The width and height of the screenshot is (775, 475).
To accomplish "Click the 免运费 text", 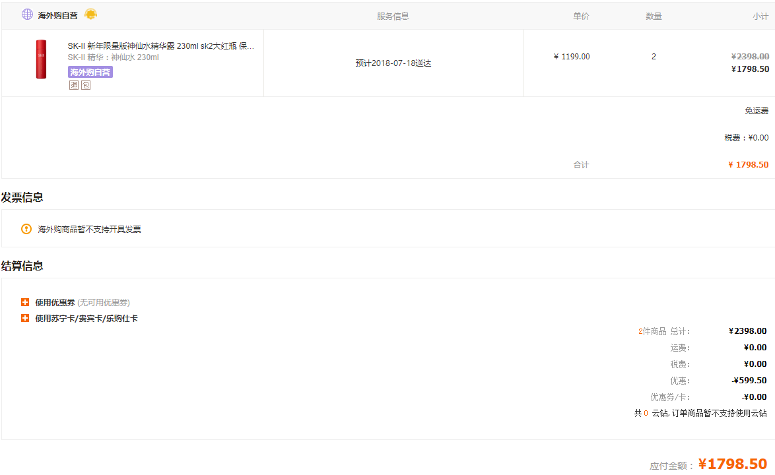I will click(757, 111).
